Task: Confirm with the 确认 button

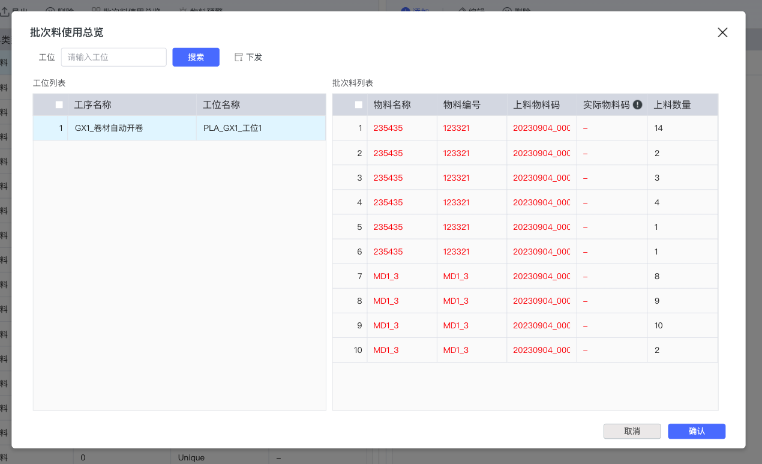Action: pos(696,431)
